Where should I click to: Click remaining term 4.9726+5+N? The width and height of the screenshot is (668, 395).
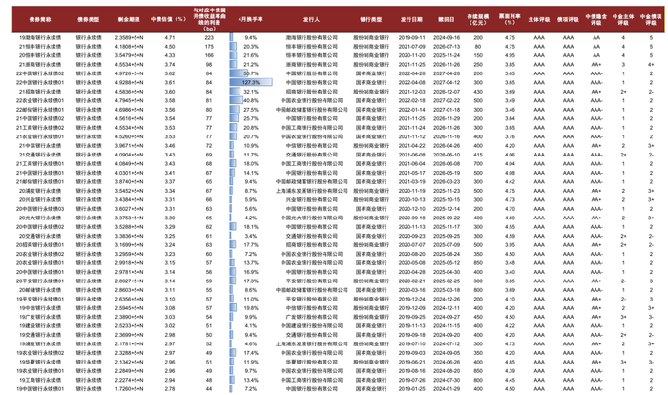129,73
